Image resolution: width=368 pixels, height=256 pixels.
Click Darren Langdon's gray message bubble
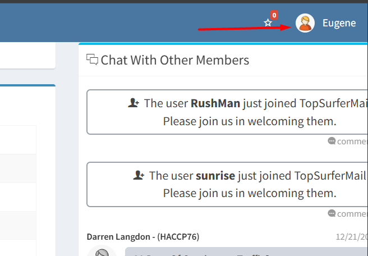[247, 252]
